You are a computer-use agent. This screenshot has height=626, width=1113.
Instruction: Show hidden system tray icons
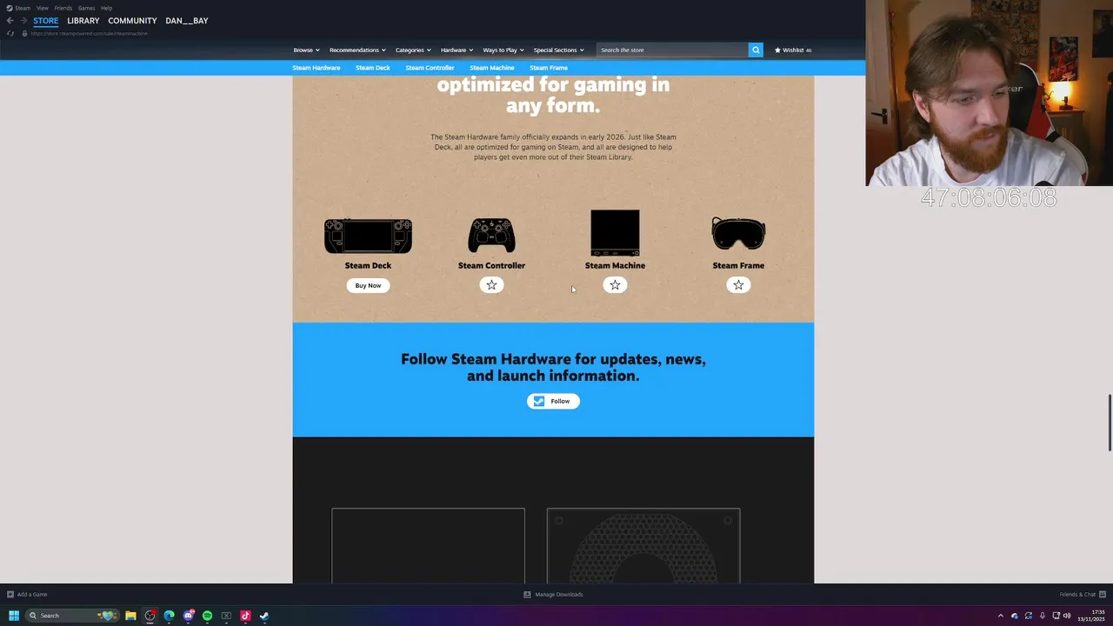[x=1000, y=616]
